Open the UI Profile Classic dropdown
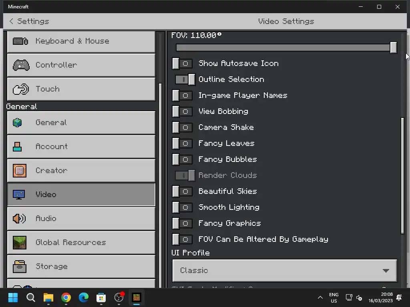410x307 pixels. click(x=285, y=271)
